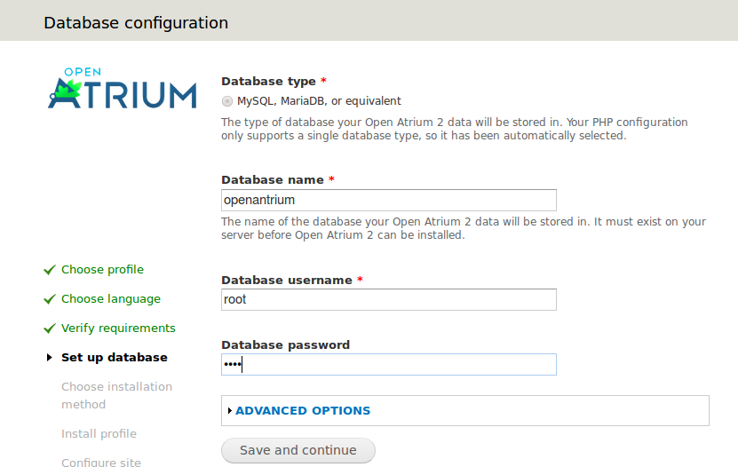This screenshot has width=738, height=467.
Task: Select the Choose language step
Action: 111,299
